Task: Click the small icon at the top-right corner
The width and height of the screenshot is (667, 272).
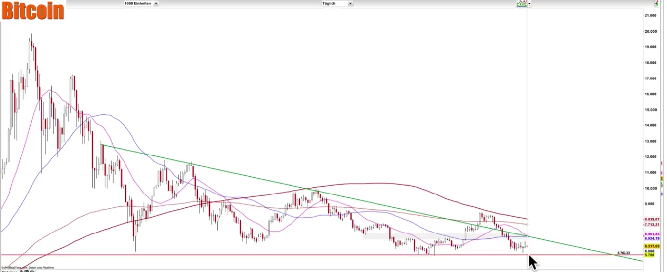Action: pyautogui.click(x=657, y=3)
